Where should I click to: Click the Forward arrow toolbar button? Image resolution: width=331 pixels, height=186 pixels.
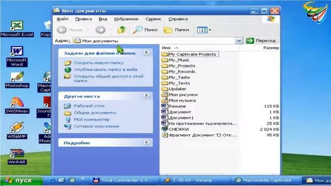100,30
